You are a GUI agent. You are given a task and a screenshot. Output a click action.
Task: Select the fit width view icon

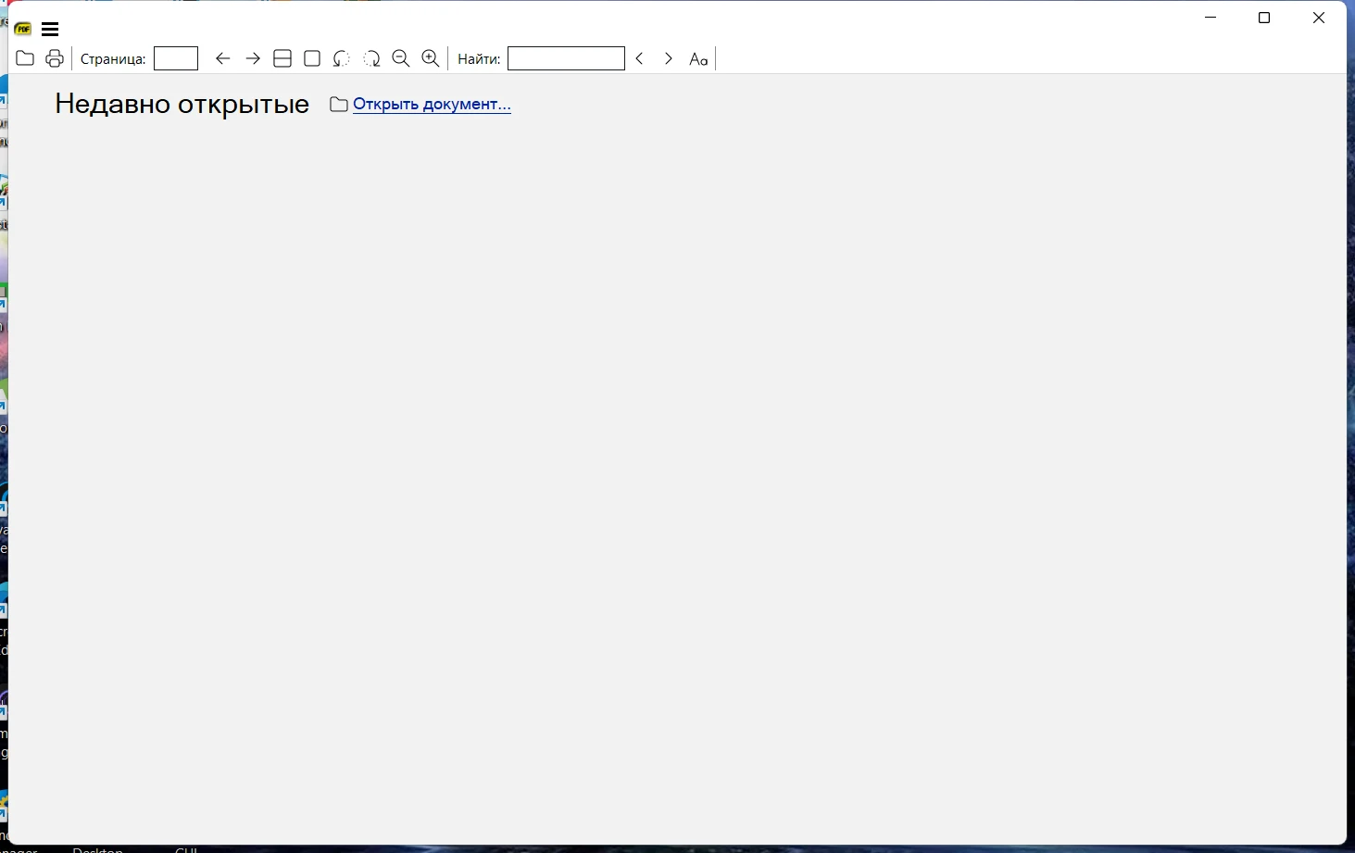282,58
